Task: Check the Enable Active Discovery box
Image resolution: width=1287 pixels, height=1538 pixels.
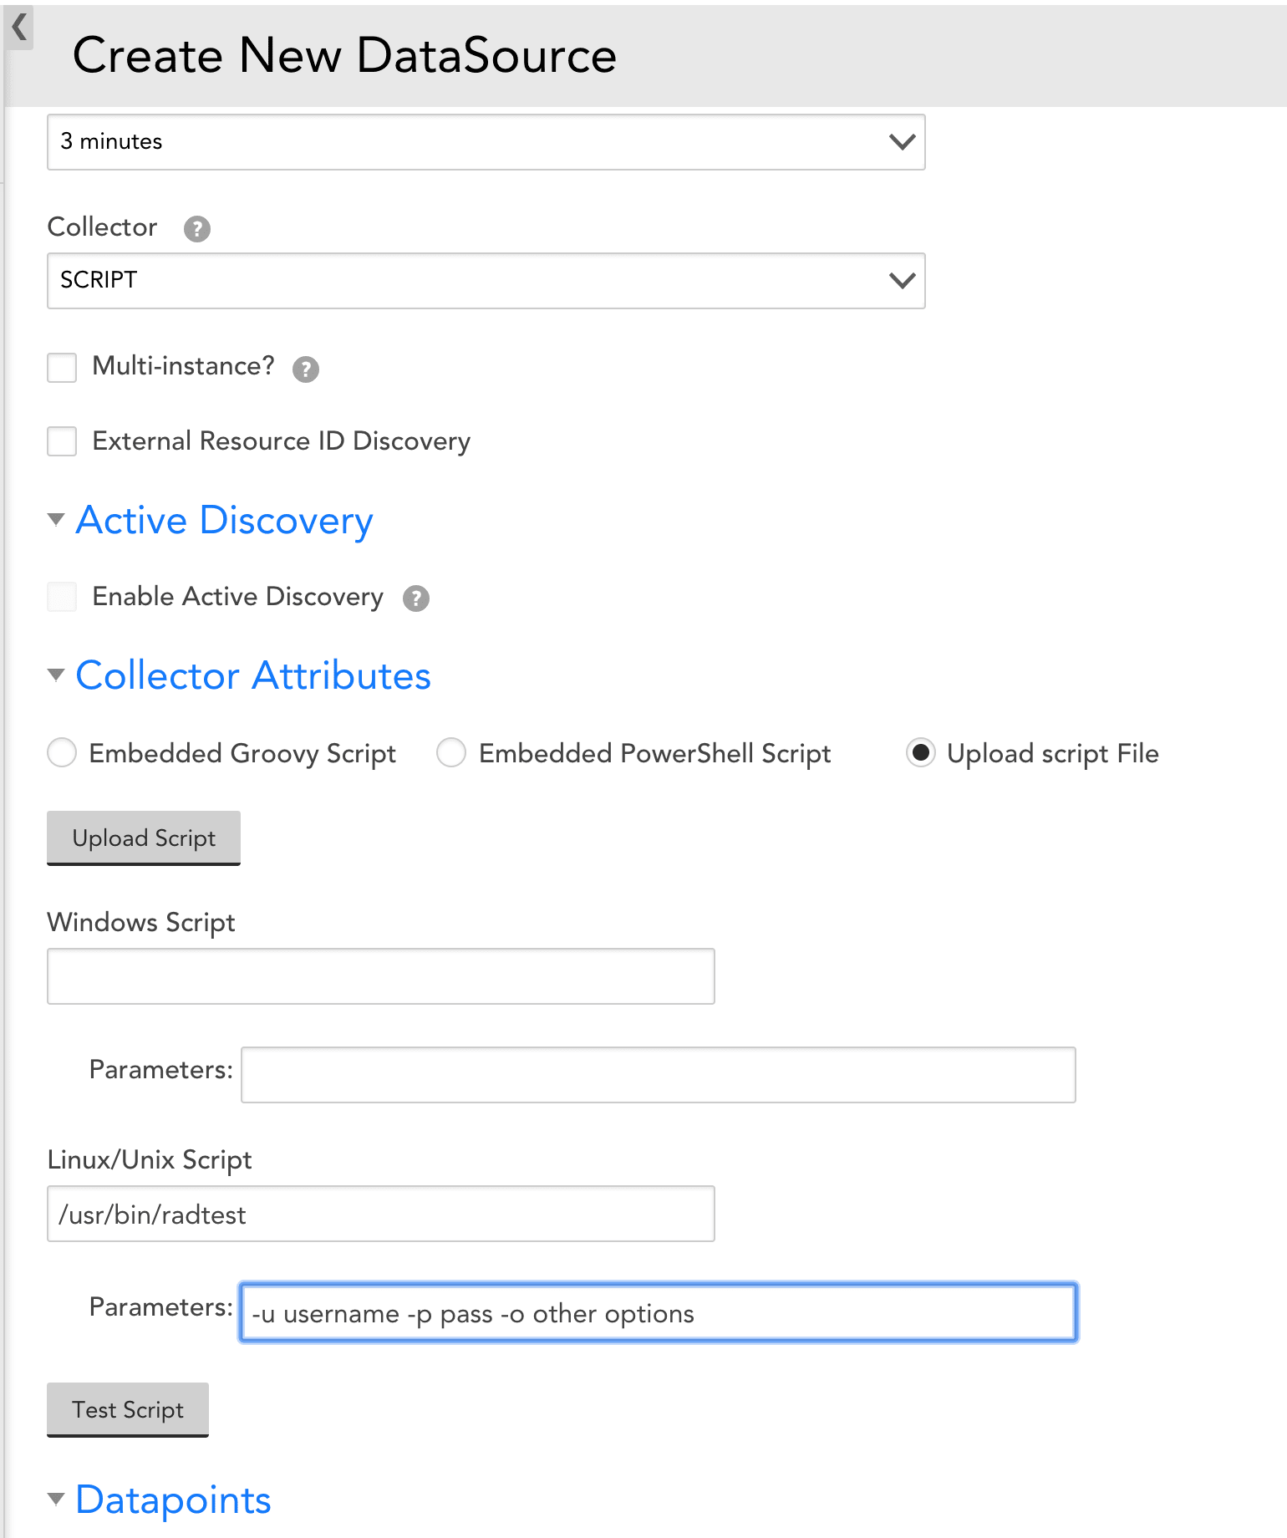Action: (x=62, y=597)
